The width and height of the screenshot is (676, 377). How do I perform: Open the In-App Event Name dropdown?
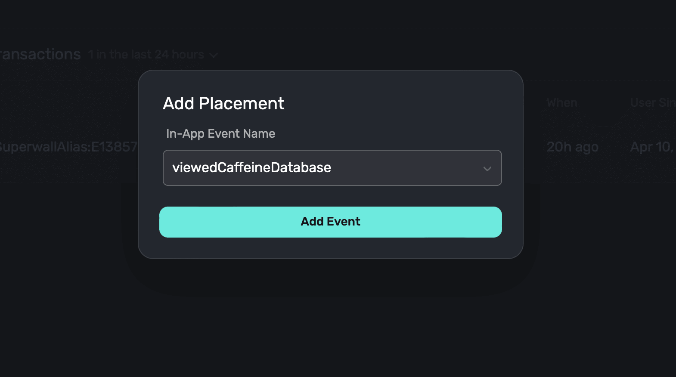click(x=332, y=168)
